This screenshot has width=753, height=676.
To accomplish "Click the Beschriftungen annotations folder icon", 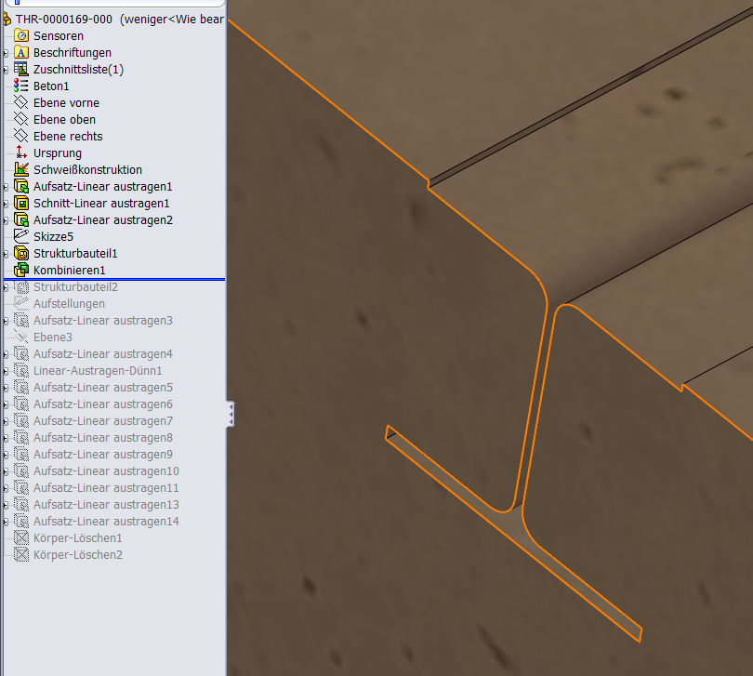I will click(x=21, y=52).
